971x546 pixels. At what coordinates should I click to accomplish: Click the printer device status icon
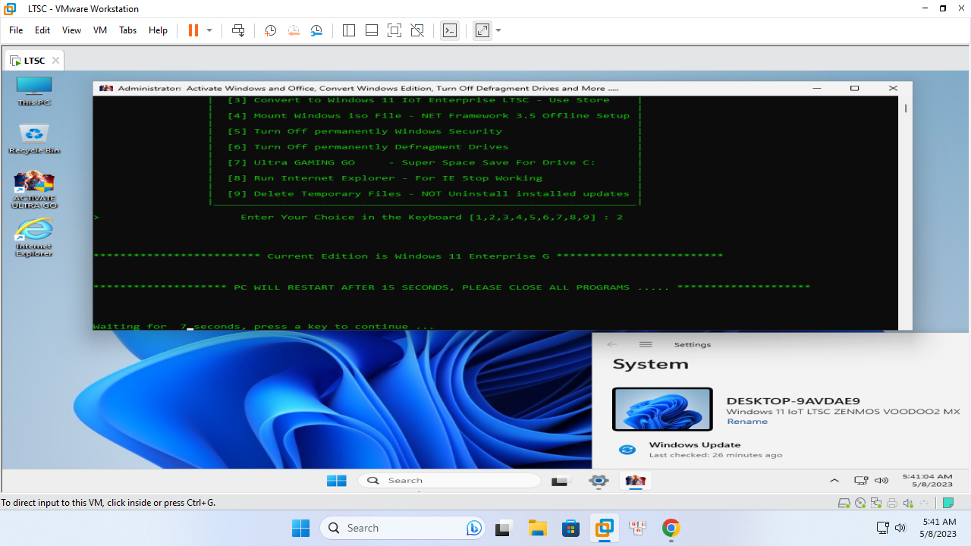tap(892, 503)
